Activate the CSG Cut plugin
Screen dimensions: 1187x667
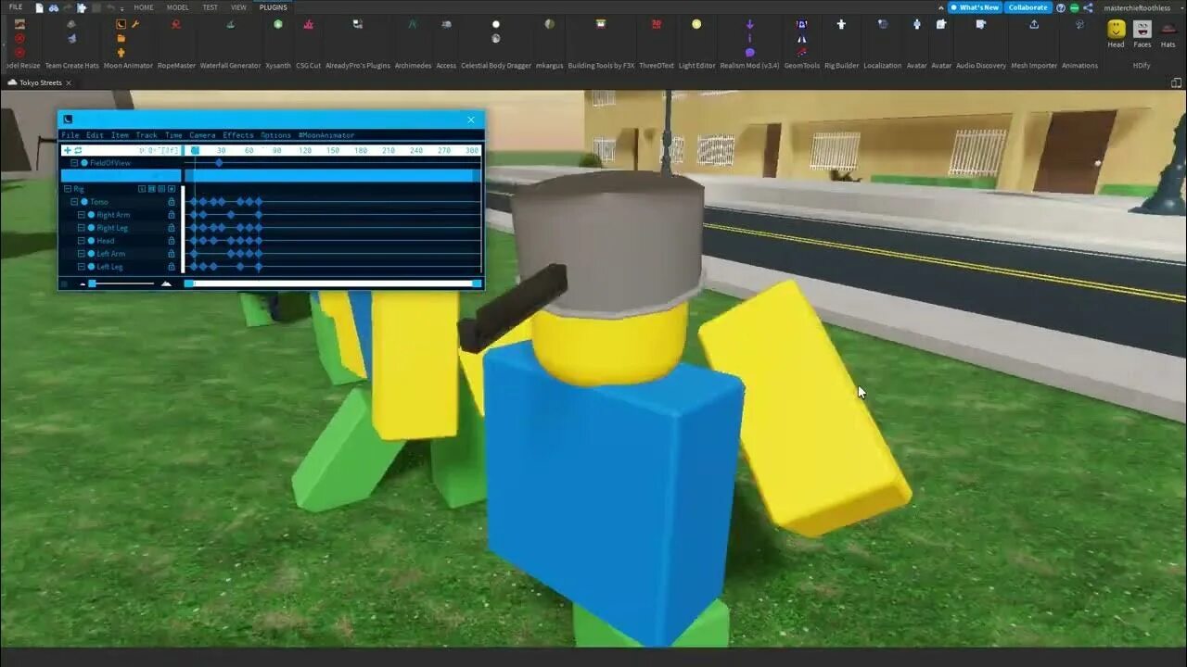click(x=308, y=25)
